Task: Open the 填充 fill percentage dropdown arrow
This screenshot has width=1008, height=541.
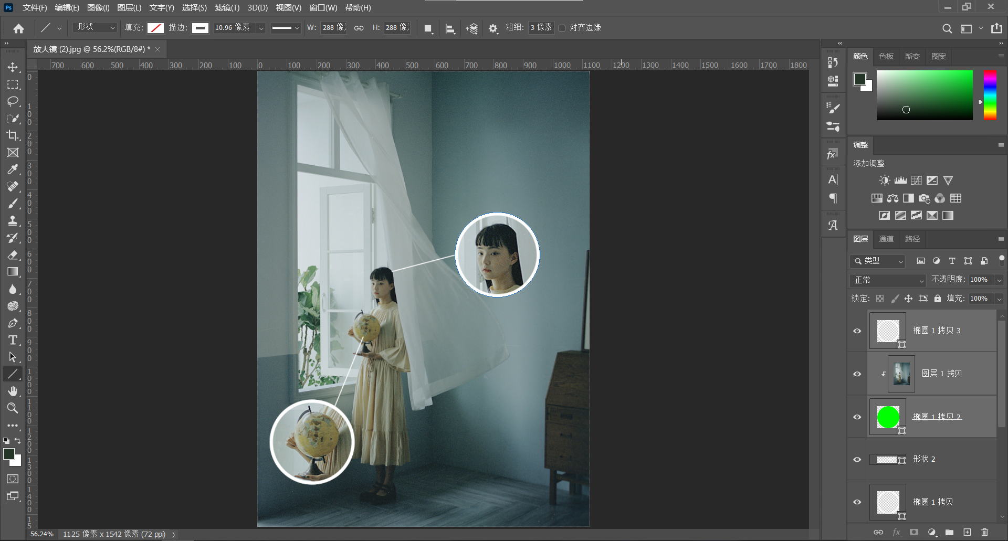Action: tap(1000, 299)
